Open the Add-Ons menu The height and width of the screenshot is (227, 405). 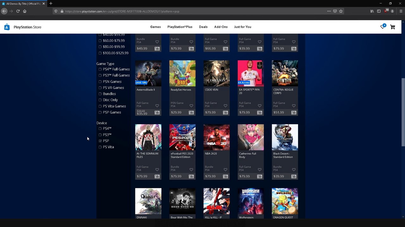(x=221, y=27)
